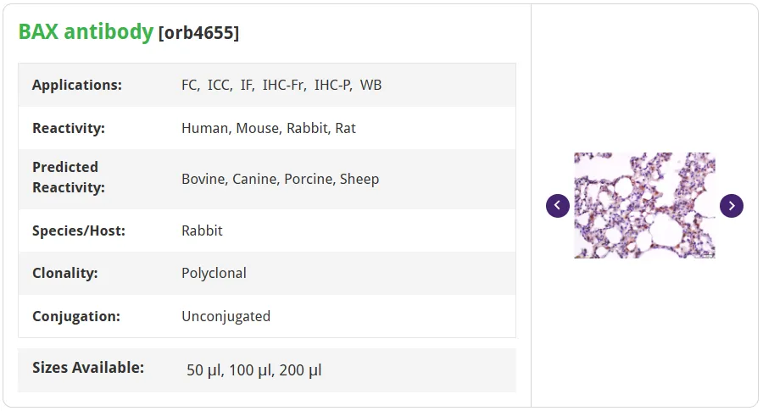Select the IHC-Fr application entry
Viewport: 763px width, 411px height.
click(284, 85)
